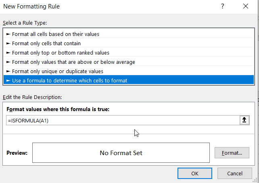Select 'Format only unique or duplicate values'
Screen dimensions: 259x183
(x=57, y=71)
